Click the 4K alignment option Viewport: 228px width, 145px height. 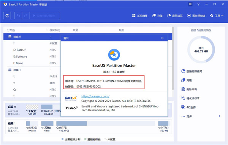[188, 107]
